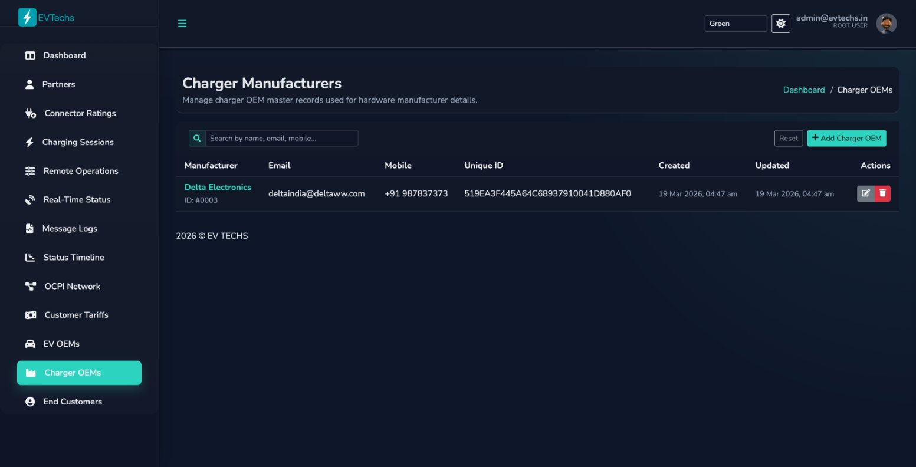
Task: Open Dashboard breadcrumb link
Action: (803, 90)
